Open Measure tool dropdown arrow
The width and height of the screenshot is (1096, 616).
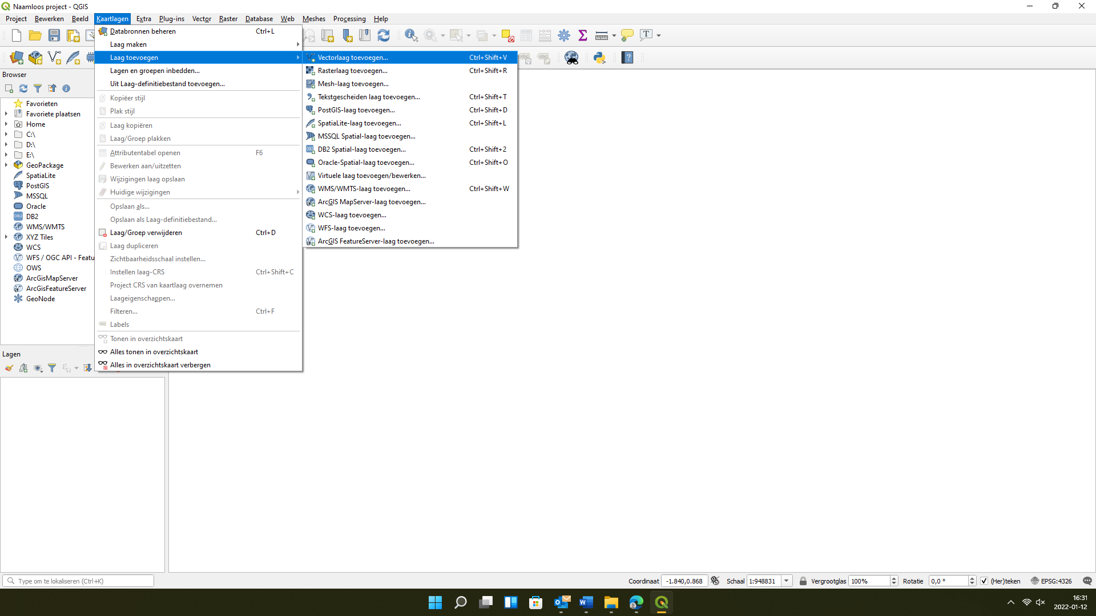[x=614, y=35]
